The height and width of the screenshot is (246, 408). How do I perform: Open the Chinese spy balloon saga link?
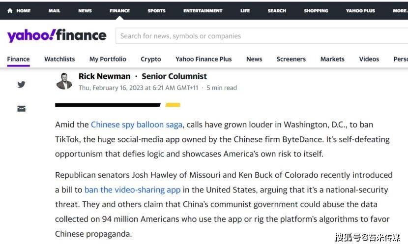(137, 124)
